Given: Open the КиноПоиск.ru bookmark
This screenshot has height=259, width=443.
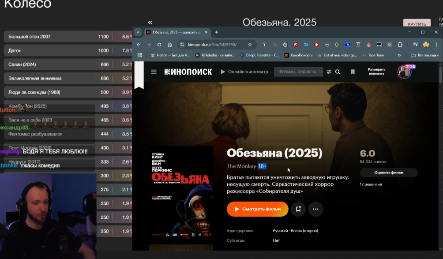Looking at the screenshot, I should [299, 55].
